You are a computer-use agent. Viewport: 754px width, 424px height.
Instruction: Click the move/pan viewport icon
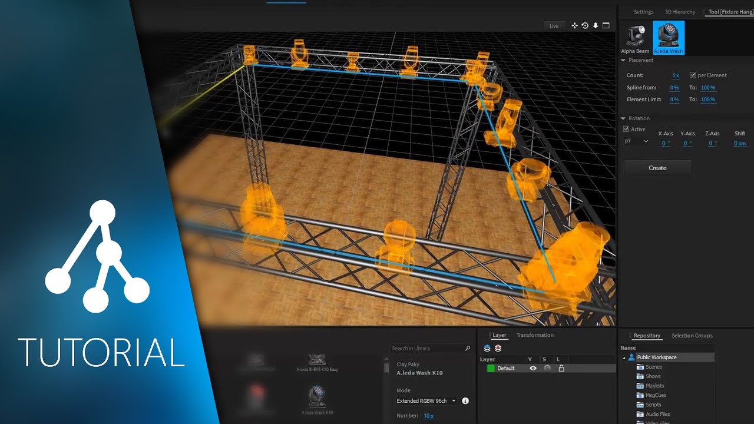574,25
